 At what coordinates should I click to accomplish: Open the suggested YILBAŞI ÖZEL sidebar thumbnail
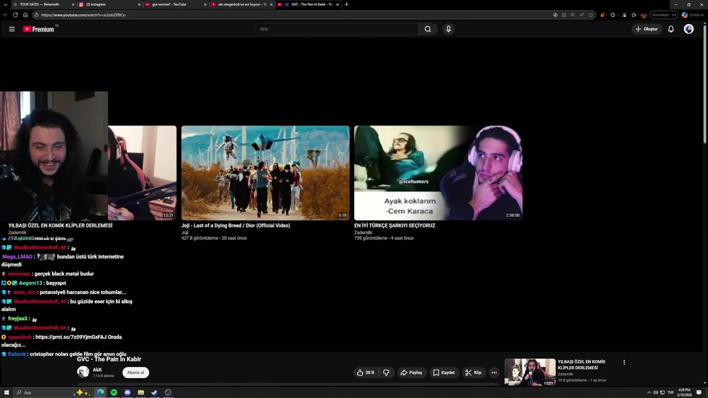coord(530,372)
